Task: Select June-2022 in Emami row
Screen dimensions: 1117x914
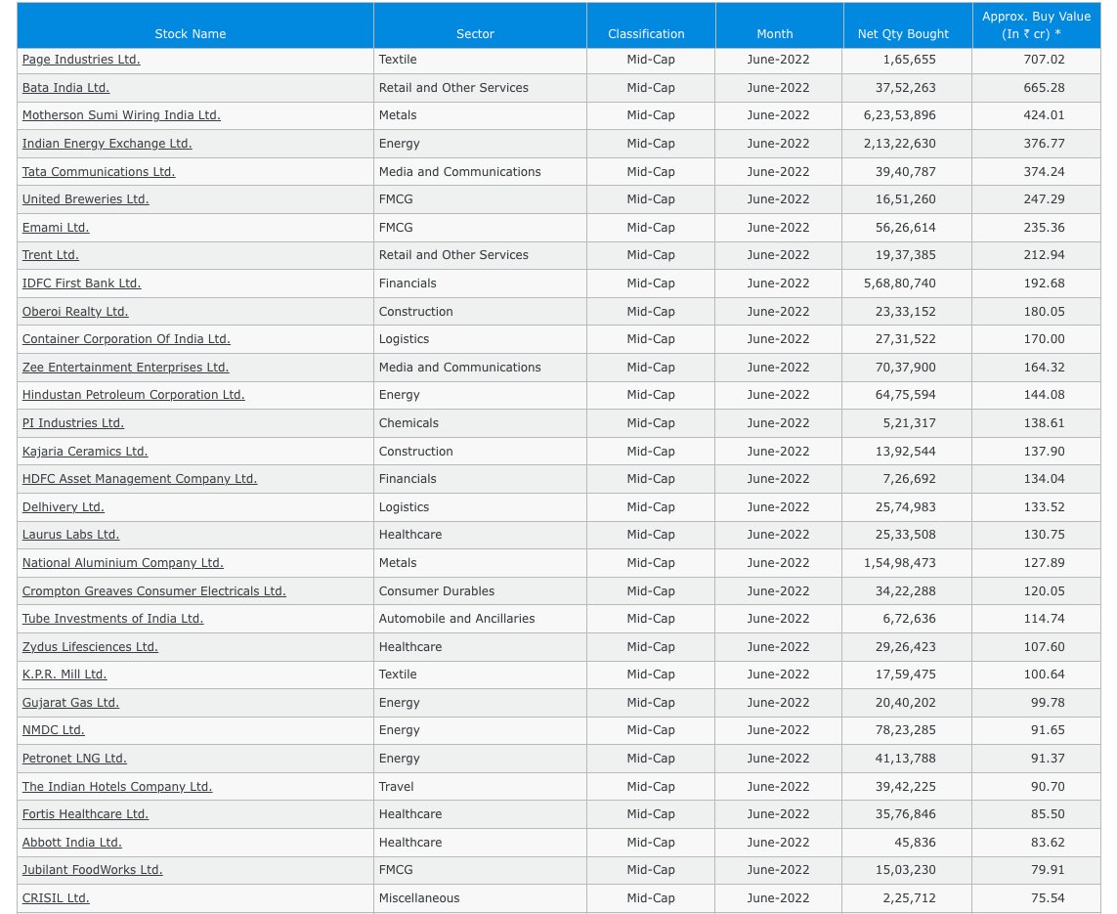Action: [778, 228]
